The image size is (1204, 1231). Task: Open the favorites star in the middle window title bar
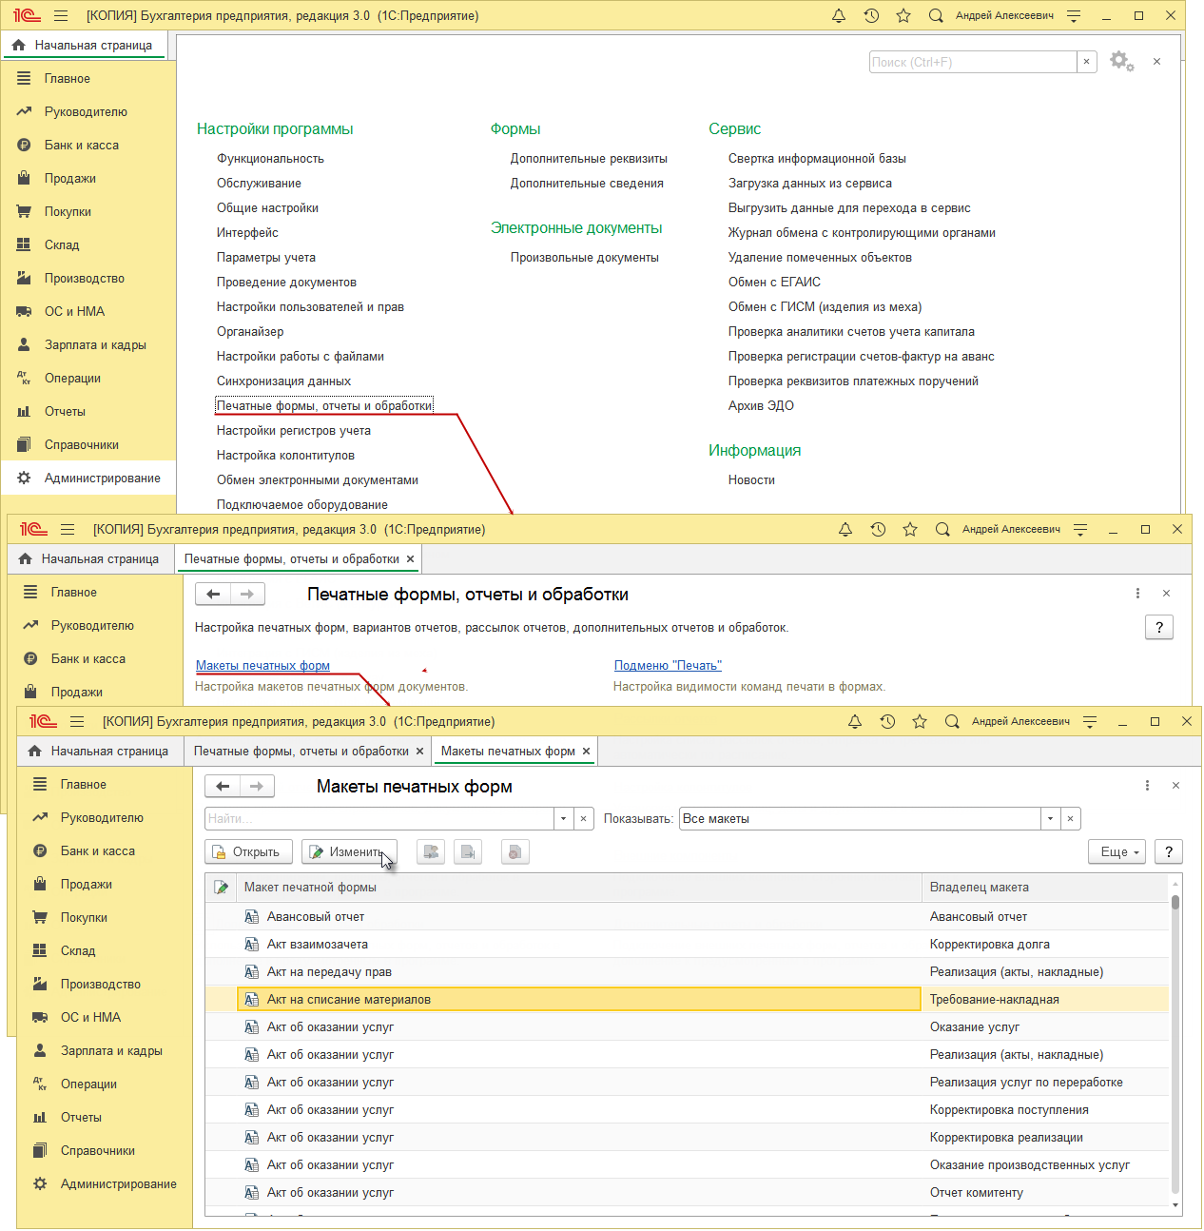pos(910,529)
